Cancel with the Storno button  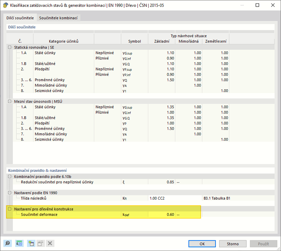pos(233,244)
